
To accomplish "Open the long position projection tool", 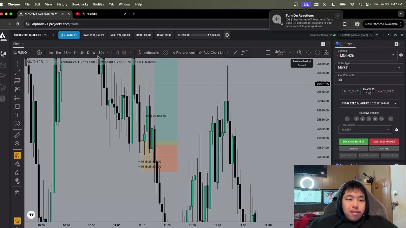I will tap(17, 98).
